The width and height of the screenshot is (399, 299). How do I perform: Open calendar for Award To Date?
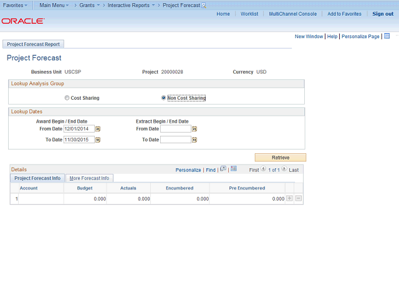tap(98, 140)
